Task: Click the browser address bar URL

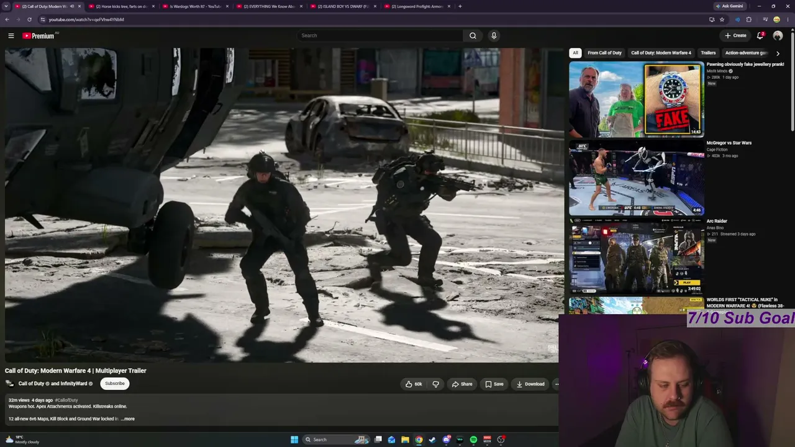Action: pos(86,19)
